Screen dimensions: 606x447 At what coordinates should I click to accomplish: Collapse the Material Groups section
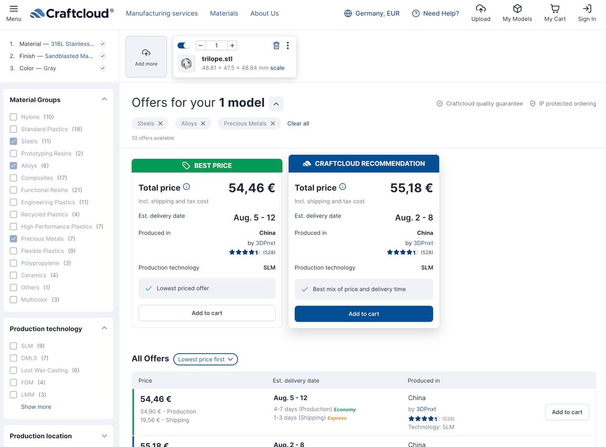pyautogui.click(x=105, y=100)
